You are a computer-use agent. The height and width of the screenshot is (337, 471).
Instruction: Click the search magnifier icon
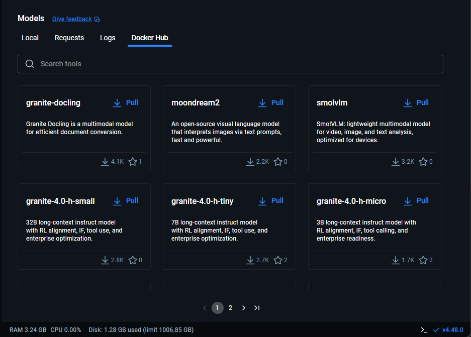(x=30, y=64)
